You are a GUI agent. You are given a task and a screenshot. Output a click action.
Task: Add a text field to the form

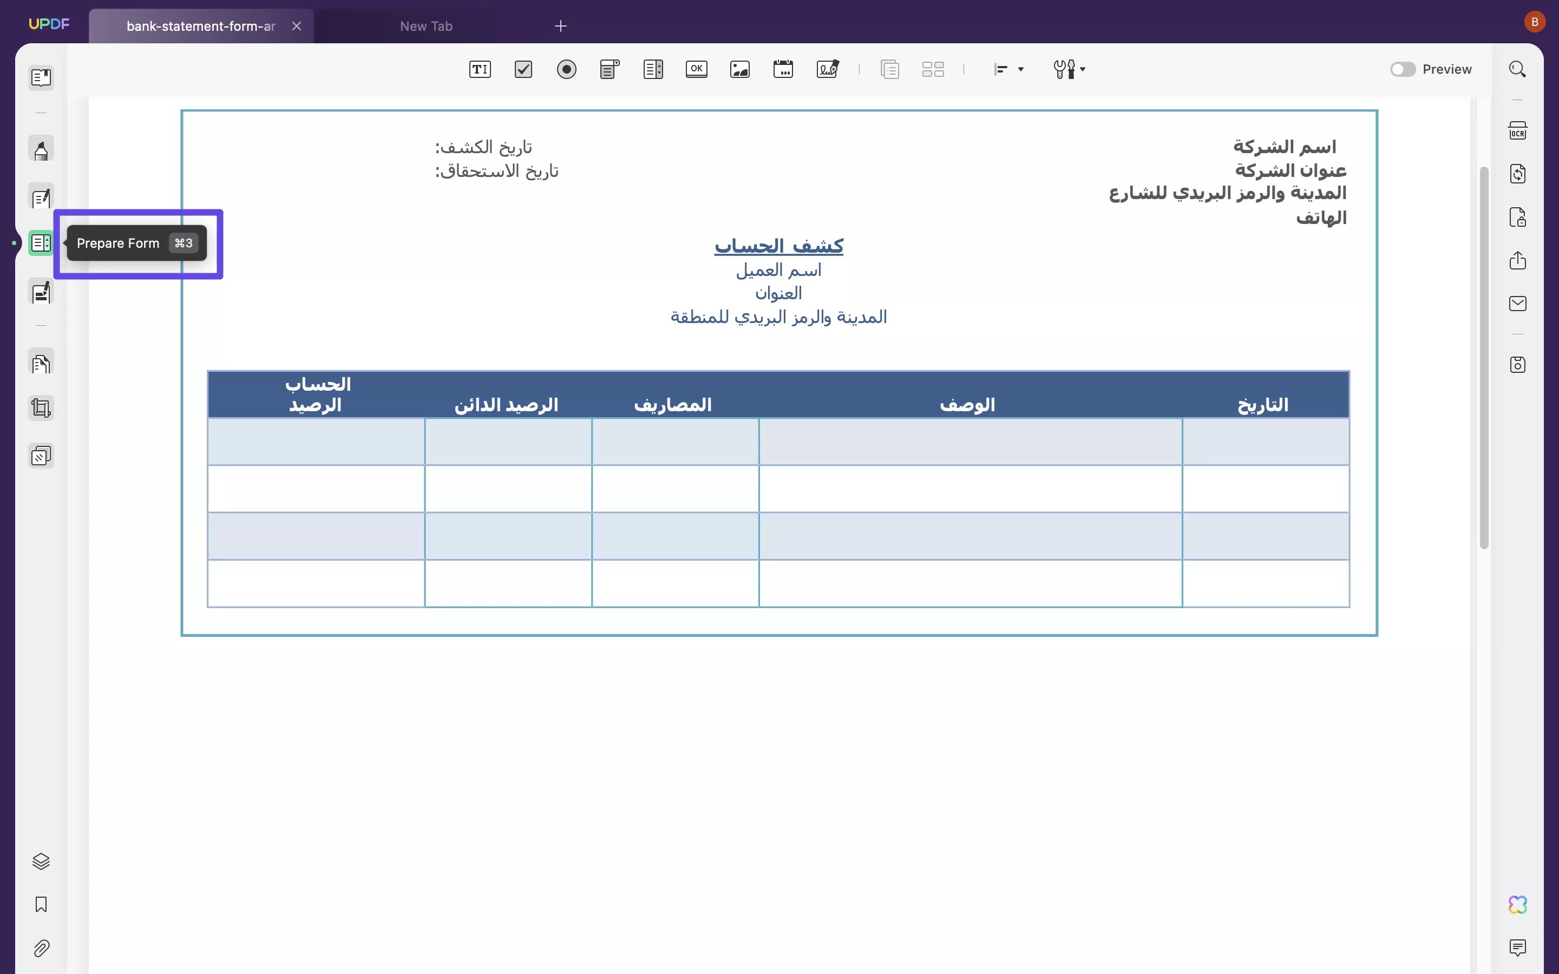coord(479,69)
